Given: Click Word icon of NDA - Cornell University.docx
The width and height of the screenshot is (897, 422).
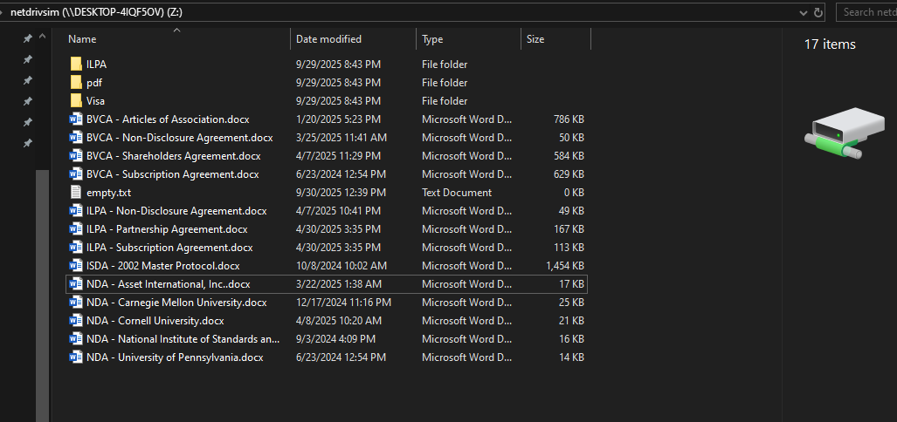Looking at the screenshot, I should coord(75,321).
